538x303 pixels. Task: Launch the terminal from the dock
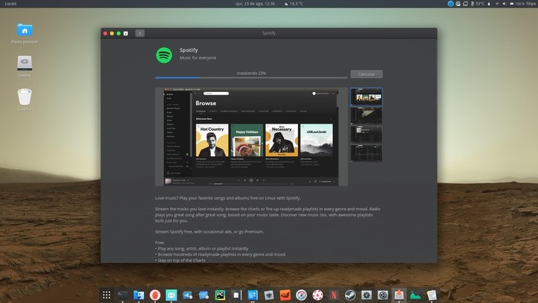[x=122, y=294]
